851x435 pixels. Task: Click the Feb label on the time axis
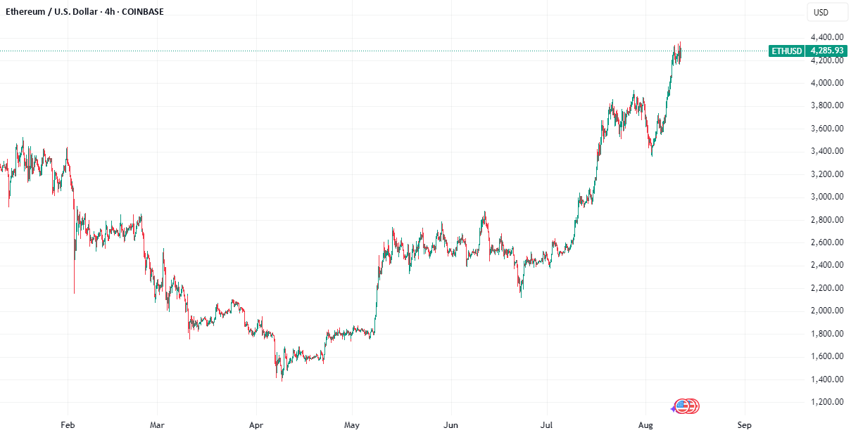pyautogui.click(x=68, y=425)
